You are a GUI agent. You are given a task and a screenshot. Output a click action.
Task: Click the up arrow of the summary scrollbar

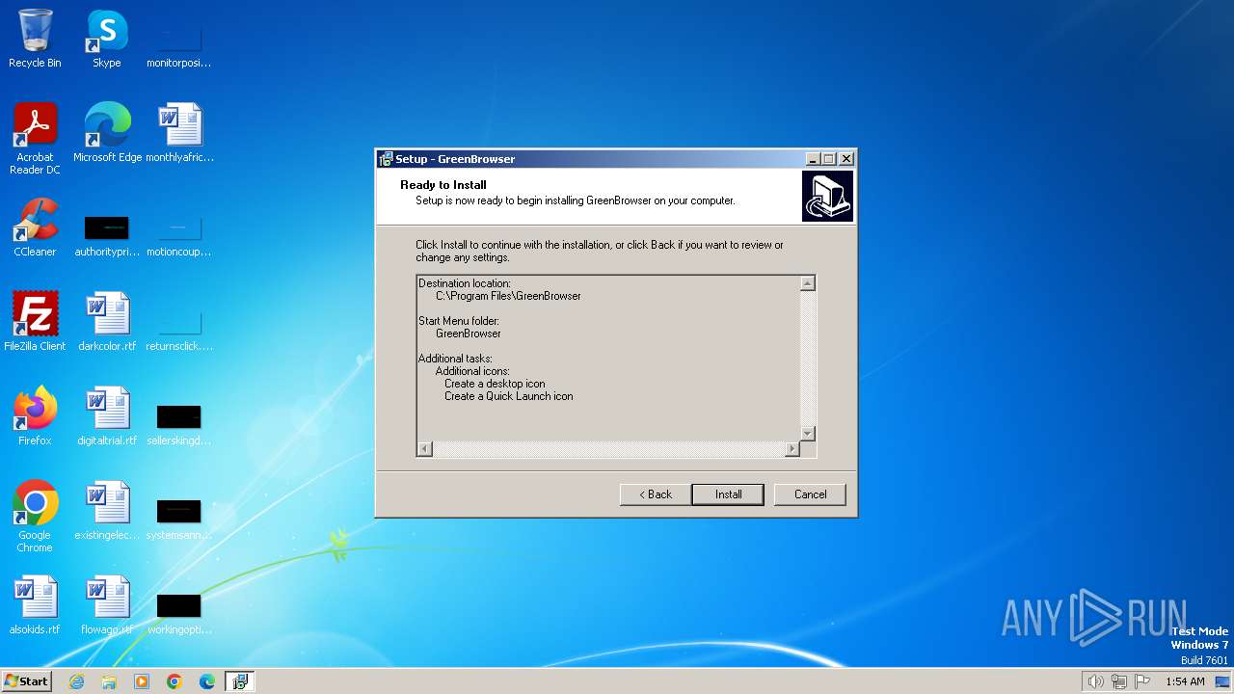[x=808, y=283]
